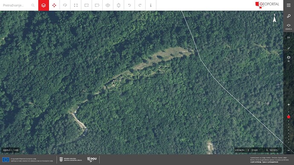Open the hamburger main menu

(x=288, y=5)
